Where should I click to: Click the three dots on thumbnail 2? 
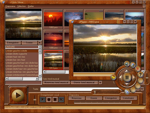click(x=60, y=31)
